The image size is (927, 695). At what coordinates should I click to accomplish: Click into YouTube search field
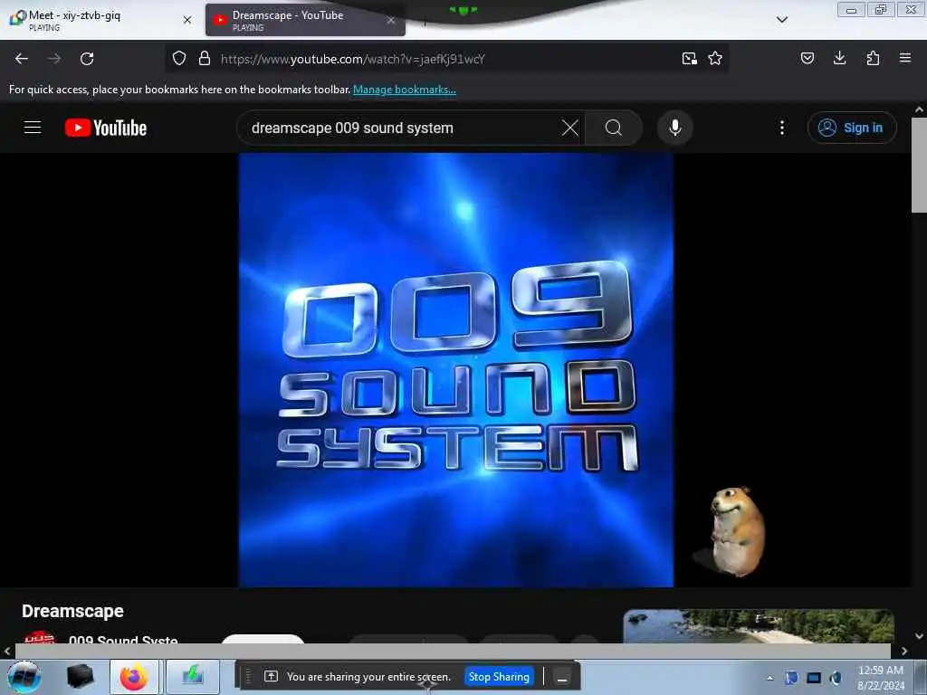click(x=402, y=128)
